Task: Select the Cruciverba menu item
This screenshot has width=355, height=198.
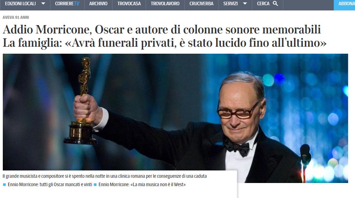Action: [x=201, y=3]
